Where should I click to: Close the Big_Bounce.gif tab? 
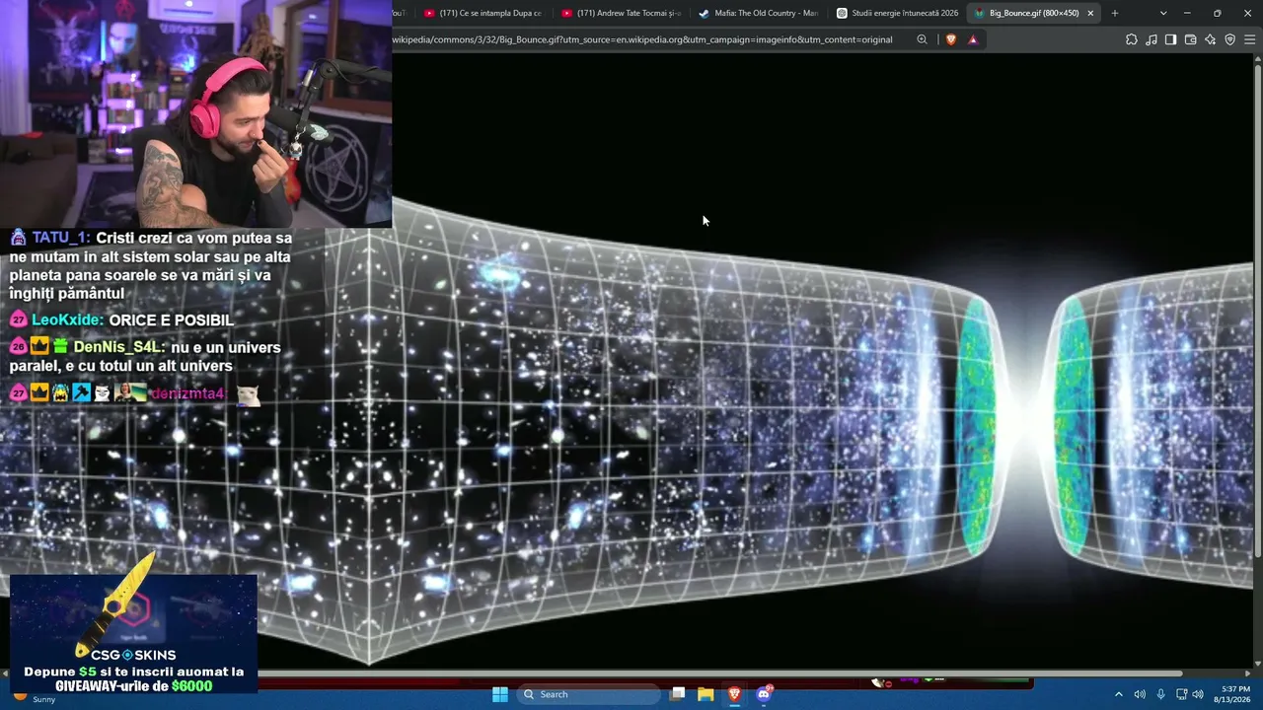[1090, 13]
